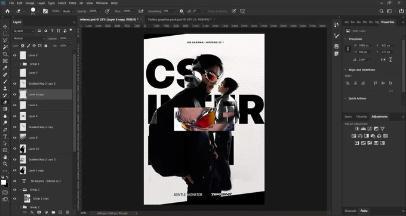
Task: Select the Eyedropper tool
Action: click(x=5, y=68)
